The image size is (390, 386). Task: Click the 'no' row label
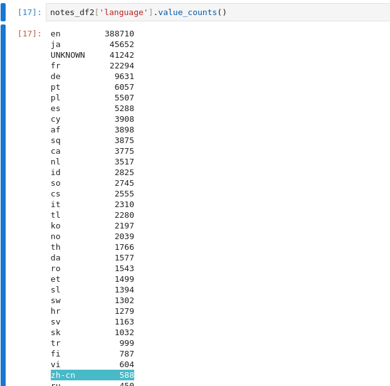pos(55,237)
